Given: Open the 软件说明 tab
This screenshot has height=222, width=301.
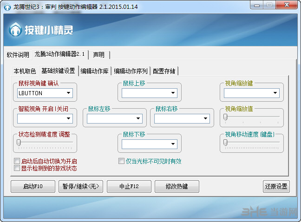Looking at the screenshot, I should click(x=18, y=55).
